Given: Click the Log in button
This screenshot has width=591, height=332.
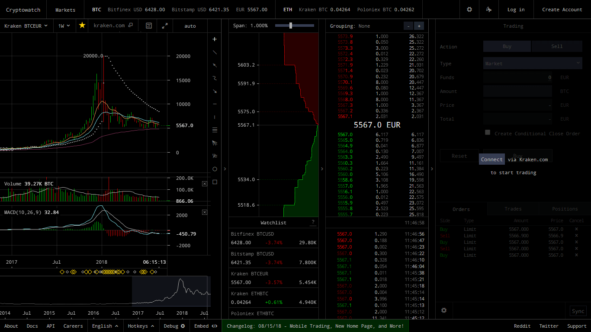Looking at the screenshot, I should click(x=516, y=10).
